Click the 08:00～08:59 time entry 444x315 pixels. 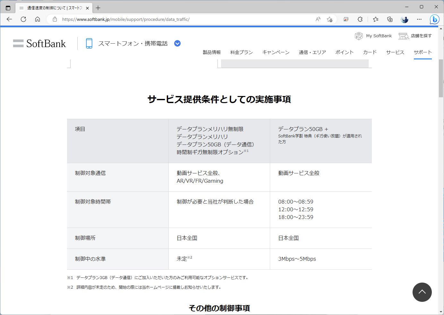tap(296, 202)
